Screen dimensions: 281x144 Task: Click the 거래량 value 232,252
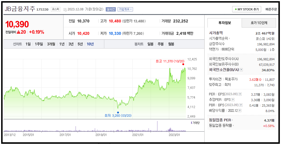pos(181,21)
